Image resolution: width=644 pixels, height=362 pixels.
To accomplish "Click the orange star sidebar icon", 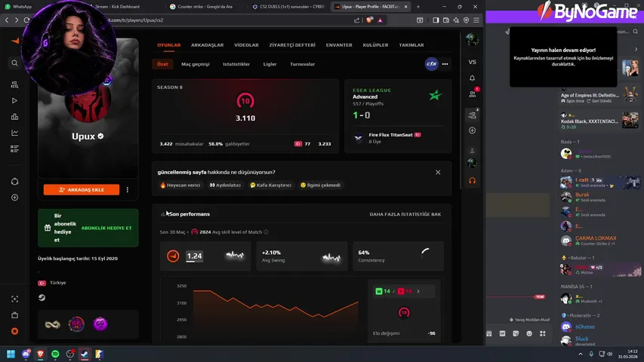I will pyautogui.click(x=14, y=331).
